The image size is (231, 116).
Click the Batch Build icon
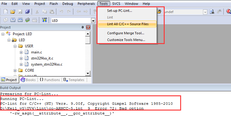click(x=27, y=20)
